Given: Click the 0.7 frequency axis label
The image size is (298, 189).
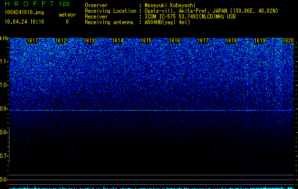Looking at the screenshot, I should coord(3,156).
